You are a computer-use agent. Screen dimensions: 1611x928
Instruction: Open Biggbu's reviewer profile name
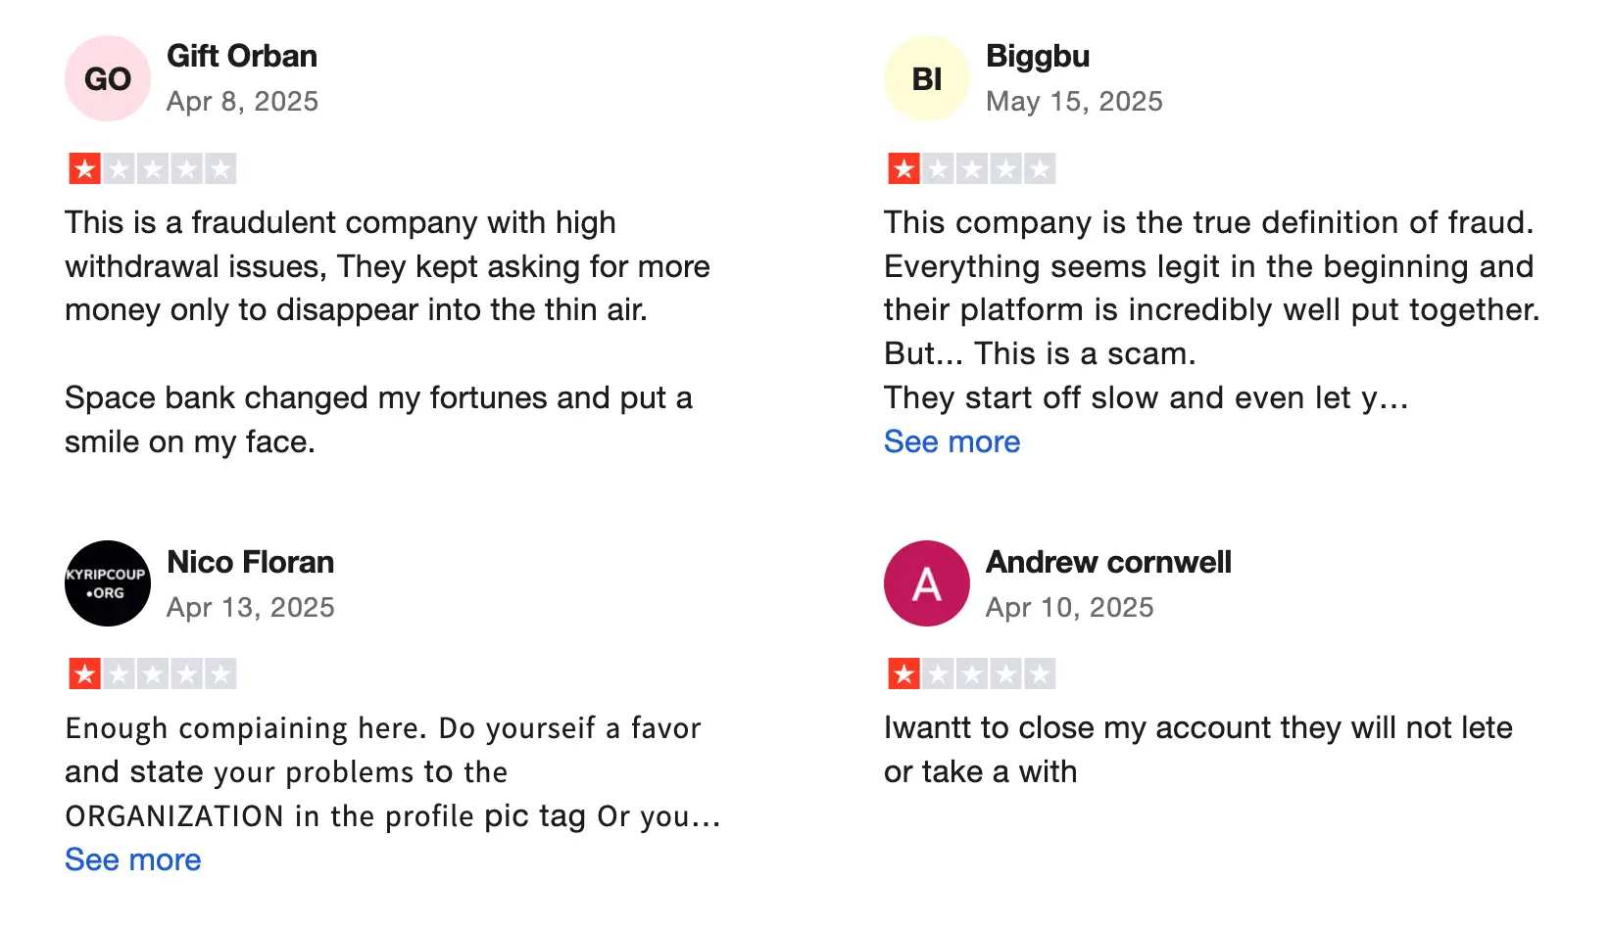[x=1038, y=56]
